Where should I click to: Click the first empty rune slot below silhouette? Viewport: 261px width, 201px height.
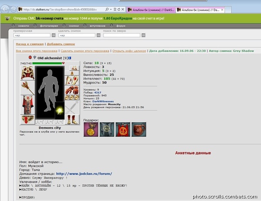tap(40, 122)
